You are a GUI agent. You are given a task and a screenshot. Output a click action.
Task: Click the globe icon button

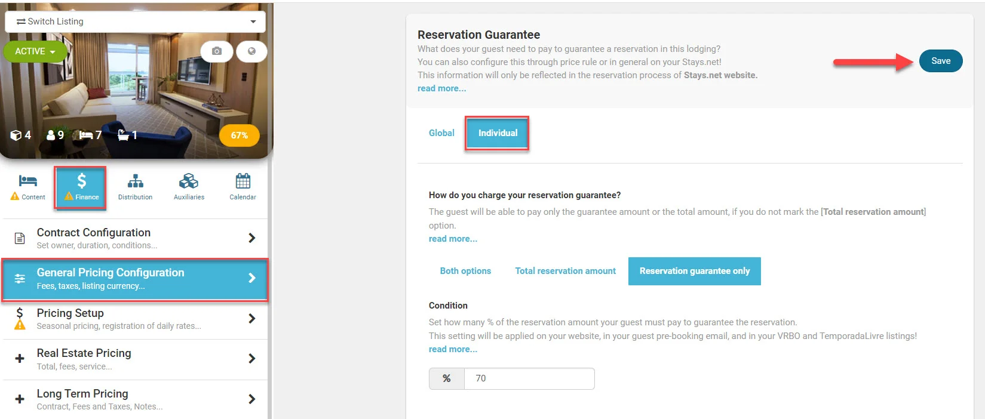[x=251, y=51]
